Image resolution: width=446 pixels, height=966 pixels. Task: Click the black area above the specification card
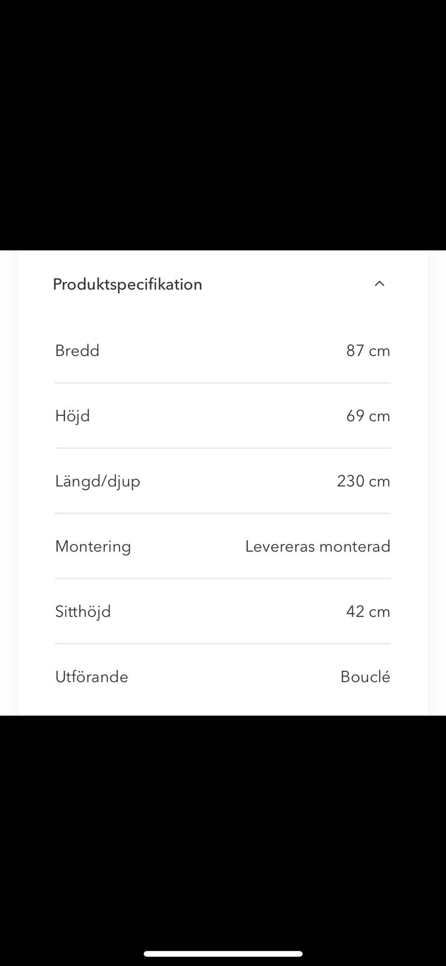pos(223,121)
